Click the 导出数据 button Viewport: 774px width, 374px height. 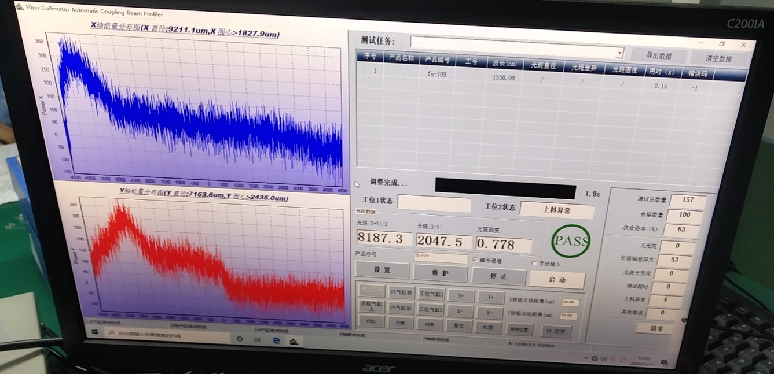coord(658,56)
